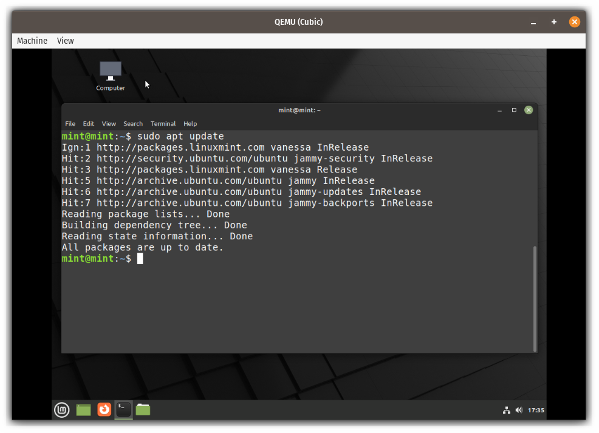Click the terminal prompt input area
This screenshot has width=599, height=433.
point(140,259)
